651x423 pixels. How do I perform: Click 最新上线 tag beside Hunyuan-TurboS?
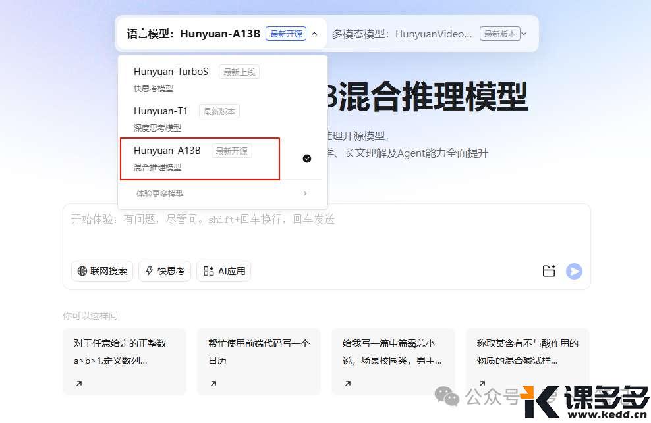tap(239, 72)
